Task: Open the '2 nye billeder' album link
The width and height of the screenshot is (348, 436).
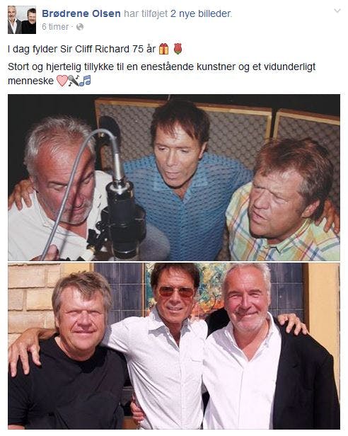Action: coord(201,13)
